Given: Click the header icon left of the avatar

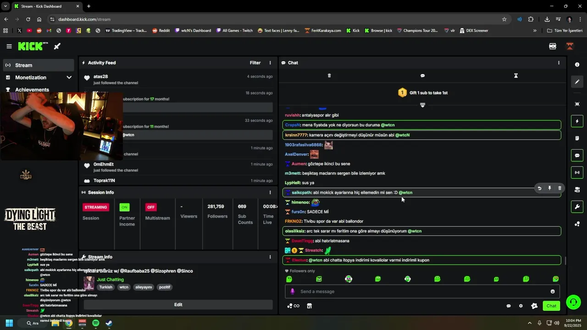Looking at the screenshot, I should pyautogui.click(x=553, y=46).
